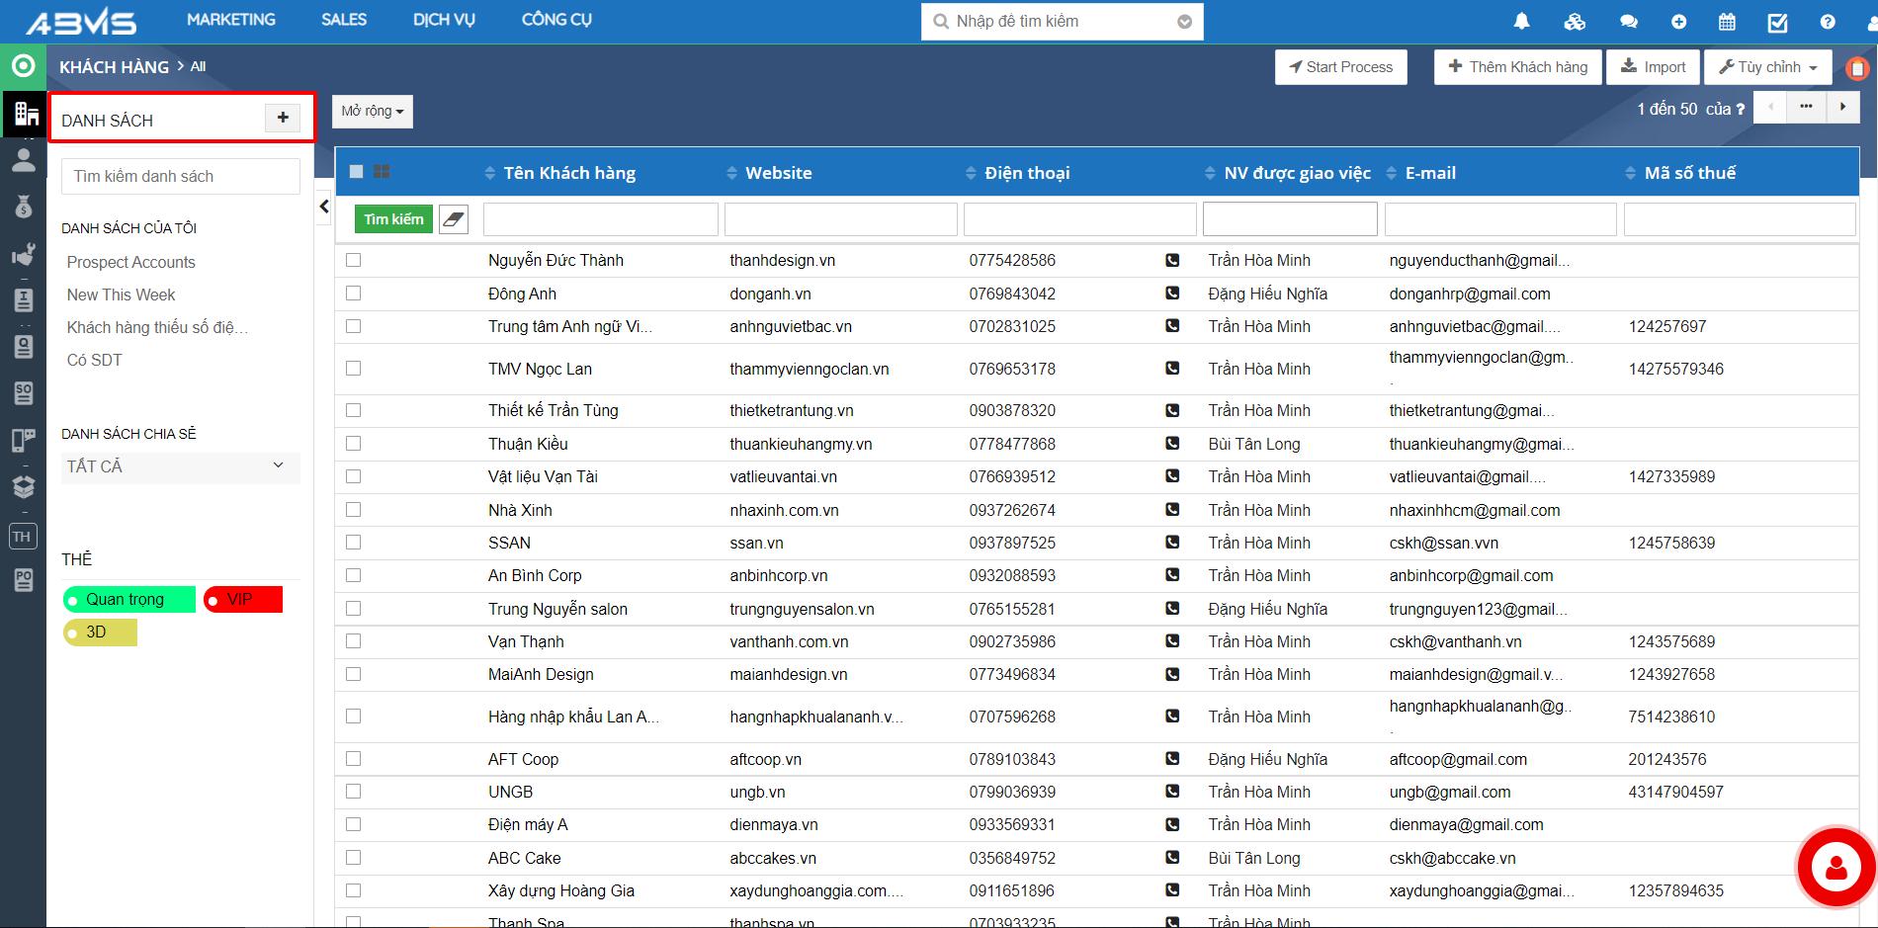1878x928 pixels.
Task: Click the Thêm Khách hàng button
Action: [1517, 67]
